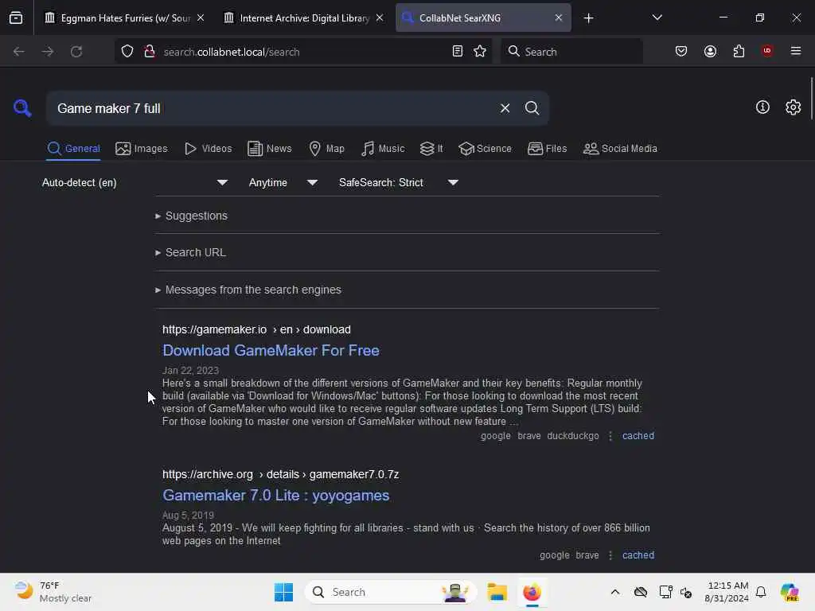Close the Eggman Hates Furries tab

201,18
